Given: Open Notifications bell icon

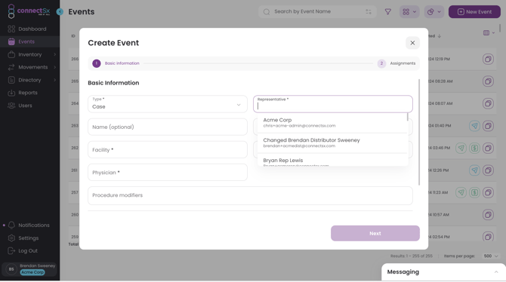Looking at the screenshot, I should 11,225.
